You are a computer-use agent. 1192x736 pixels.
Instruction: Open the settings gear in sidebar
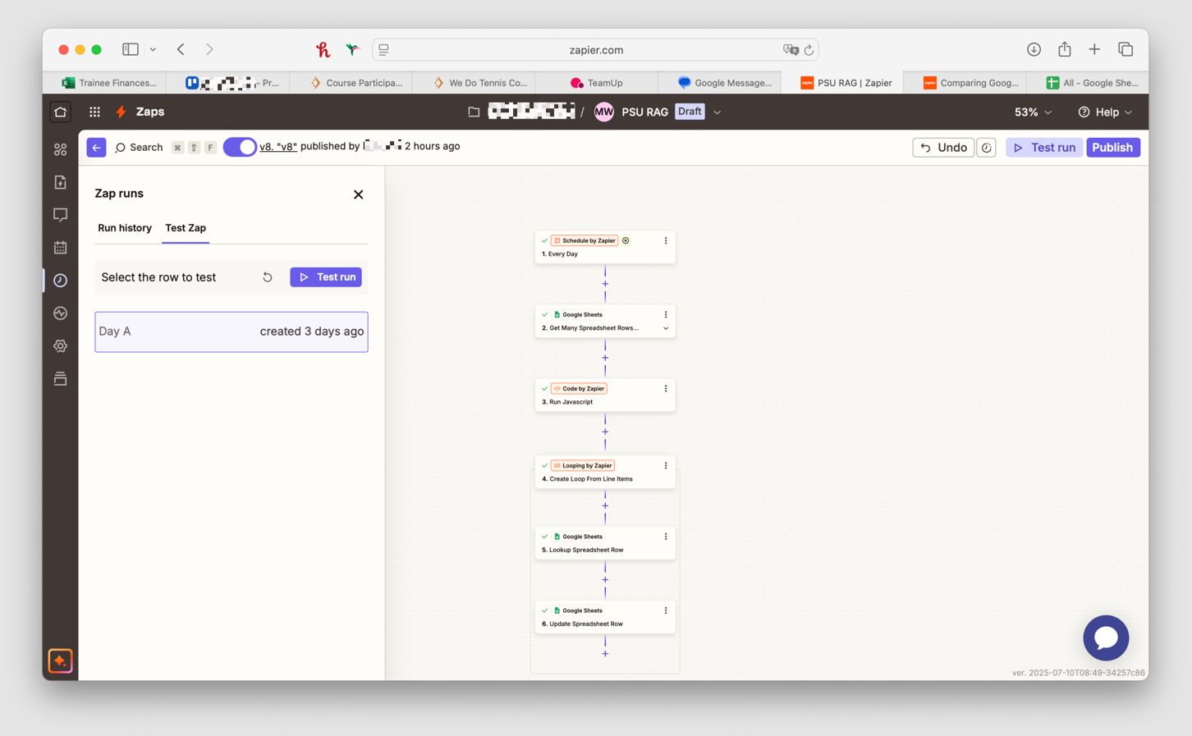pos(60,346)
